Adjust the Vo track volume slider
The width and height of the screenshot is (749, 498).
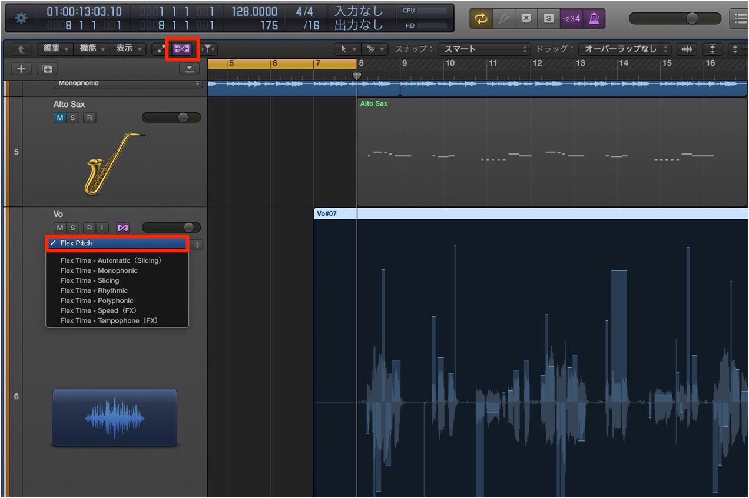coord(171,228)
